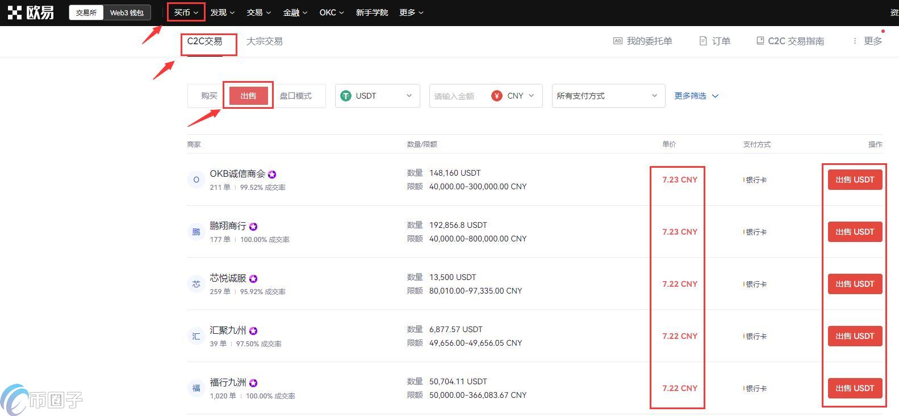Click the 更多 three-dots icon
Screen dimensions: 899x416
[x=855, y=41]
